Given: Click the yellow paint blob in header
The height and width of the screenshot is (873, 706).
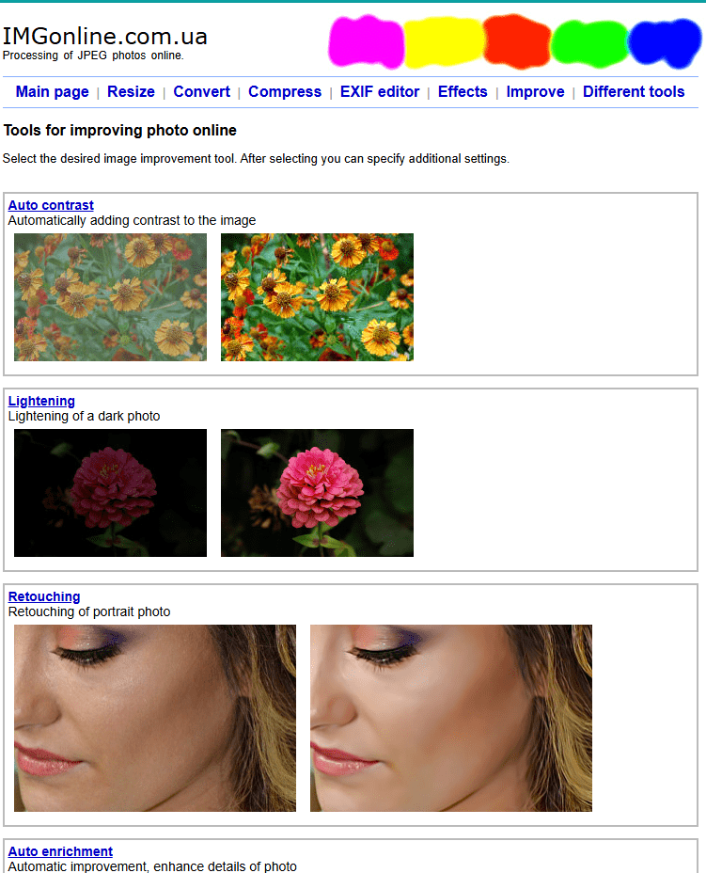Looking at the screenshot, I should point(444,42).
